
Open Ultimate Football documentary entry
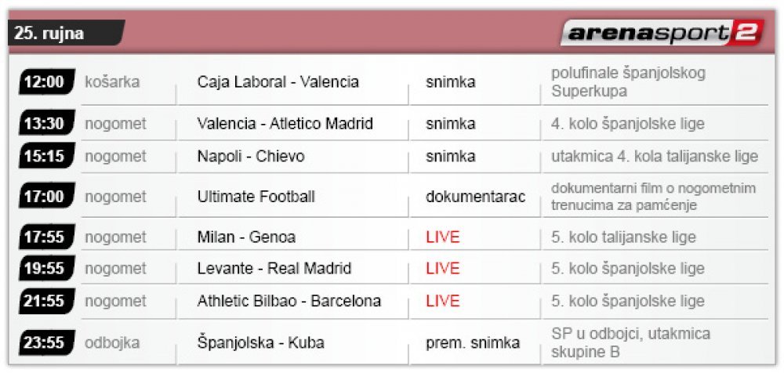click(x=256, y=196)
